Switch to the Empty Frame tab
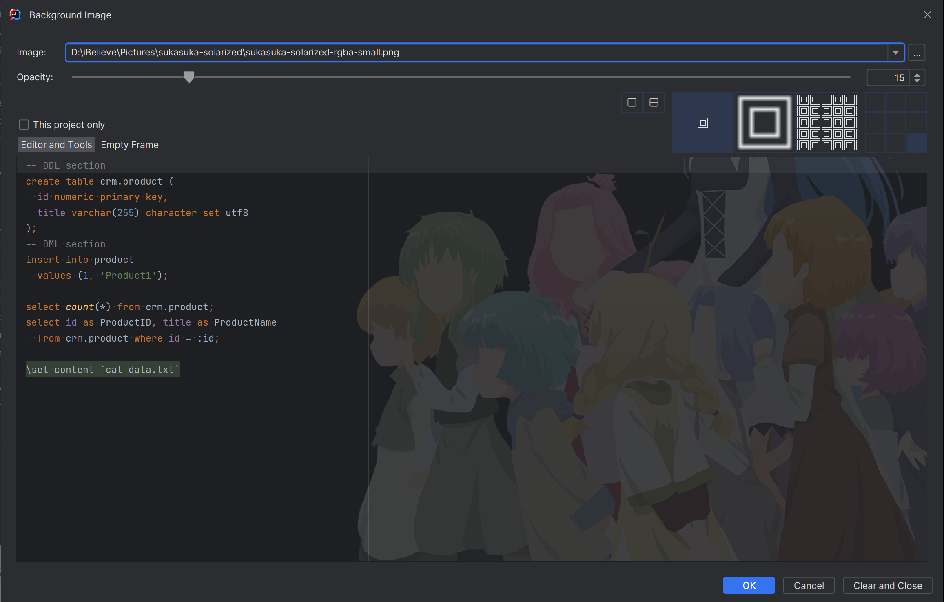Image resolution: width=944 pixels, height=602 pixels. coord(129,144)
